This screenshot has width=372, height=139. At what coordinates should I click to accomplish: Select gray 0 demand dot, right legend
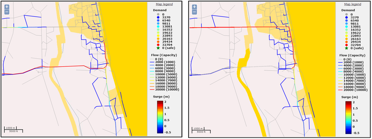pyautogui.click(x=347, y=15)
